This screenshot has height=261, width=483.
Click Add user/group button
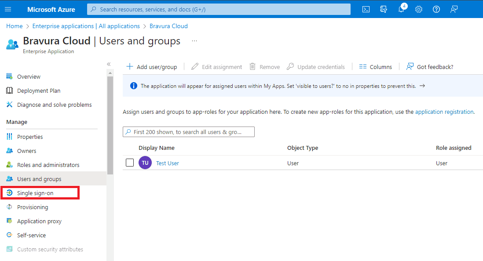tap(152, 67)
